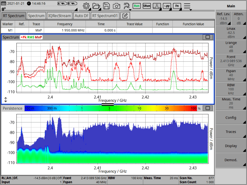Take a screenshot with camera icon
The height and width of the screenshot is (185, 247).
click(116, 6)
